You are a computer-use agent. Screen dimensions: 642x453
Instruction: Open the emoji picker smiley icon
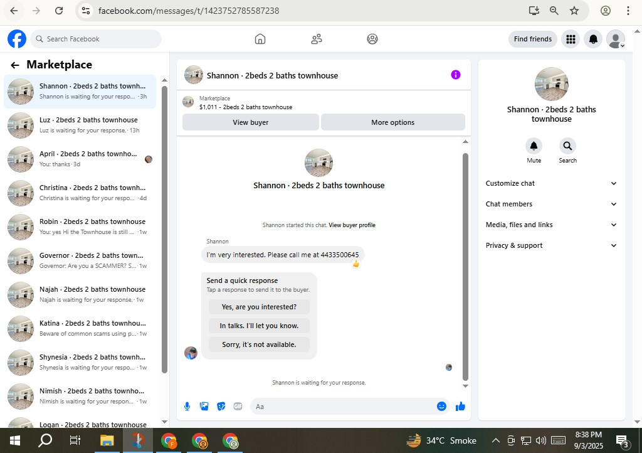click(441, 407)
